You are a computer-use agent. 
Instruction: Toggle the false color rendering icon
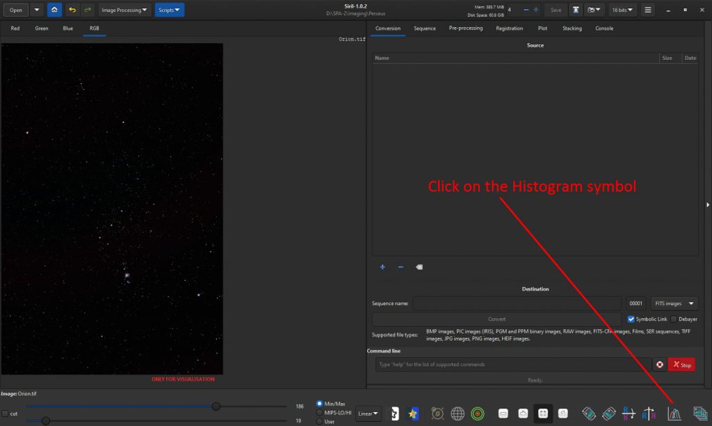coord(412,413)
